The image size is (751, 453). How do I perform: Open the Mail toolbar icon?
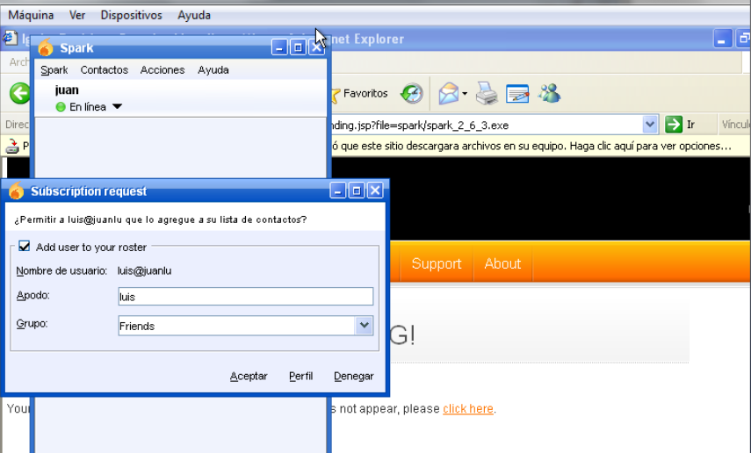(450, 94)
